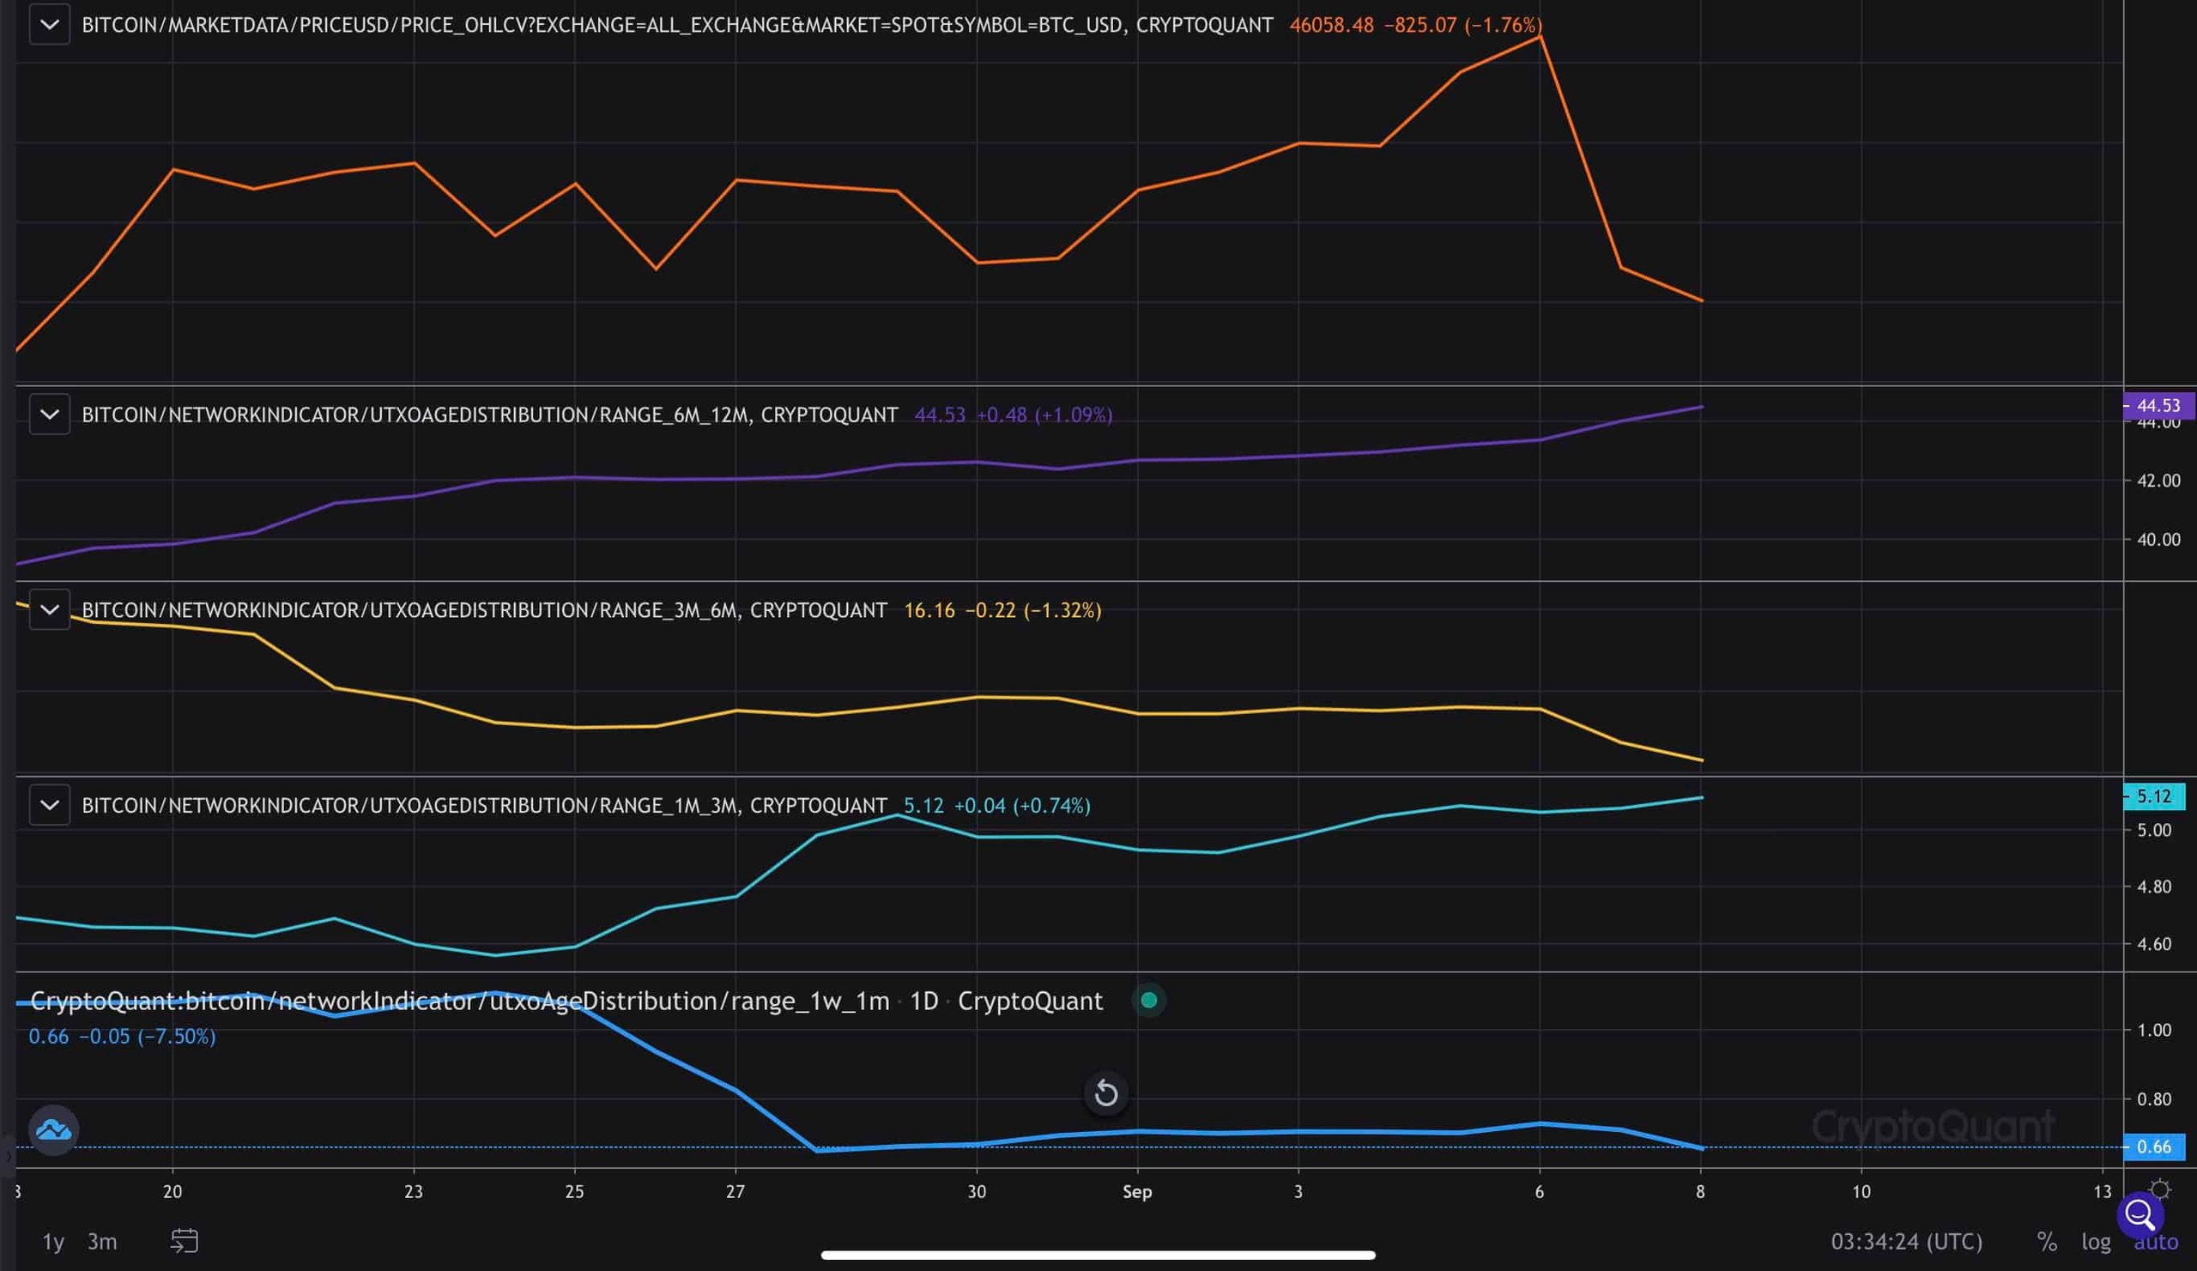The image size is (2197, 1271).
Task: Collapse the RANGE_6M_12M pane chevron
Action: click(50, 414)
